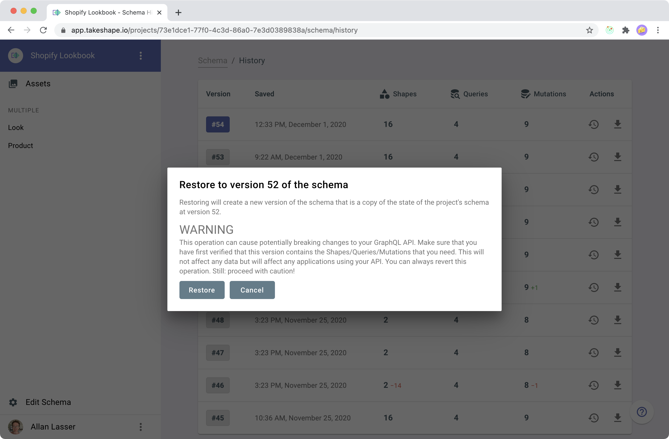
Task: Click the '9 +1' mutations count
Action: [531, 287]
